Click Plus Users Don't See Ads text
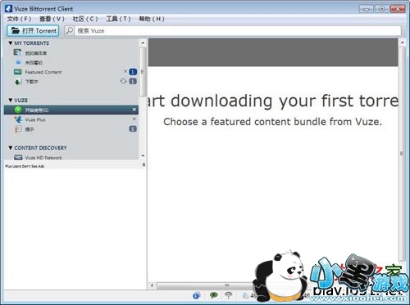 (x=25, y=166)
